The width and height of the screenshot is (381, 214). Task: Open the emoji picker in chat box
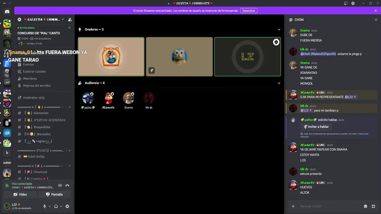366,206
